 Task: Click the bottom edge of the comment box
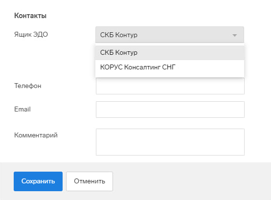170,155
